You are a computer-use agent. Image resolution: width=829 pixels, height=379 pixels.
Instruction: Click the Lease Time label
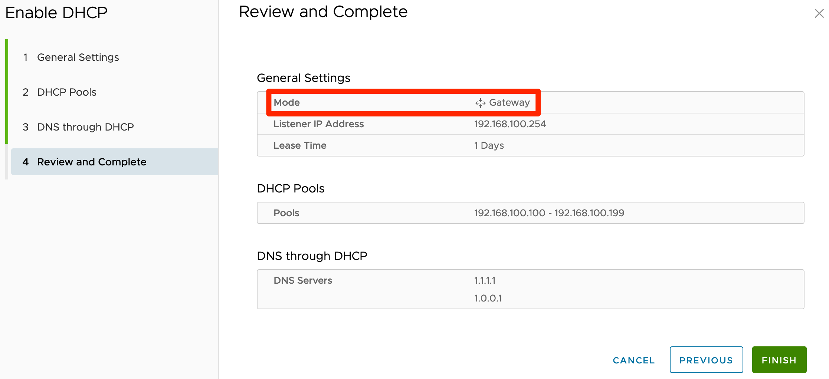click(x=300, y=146)
